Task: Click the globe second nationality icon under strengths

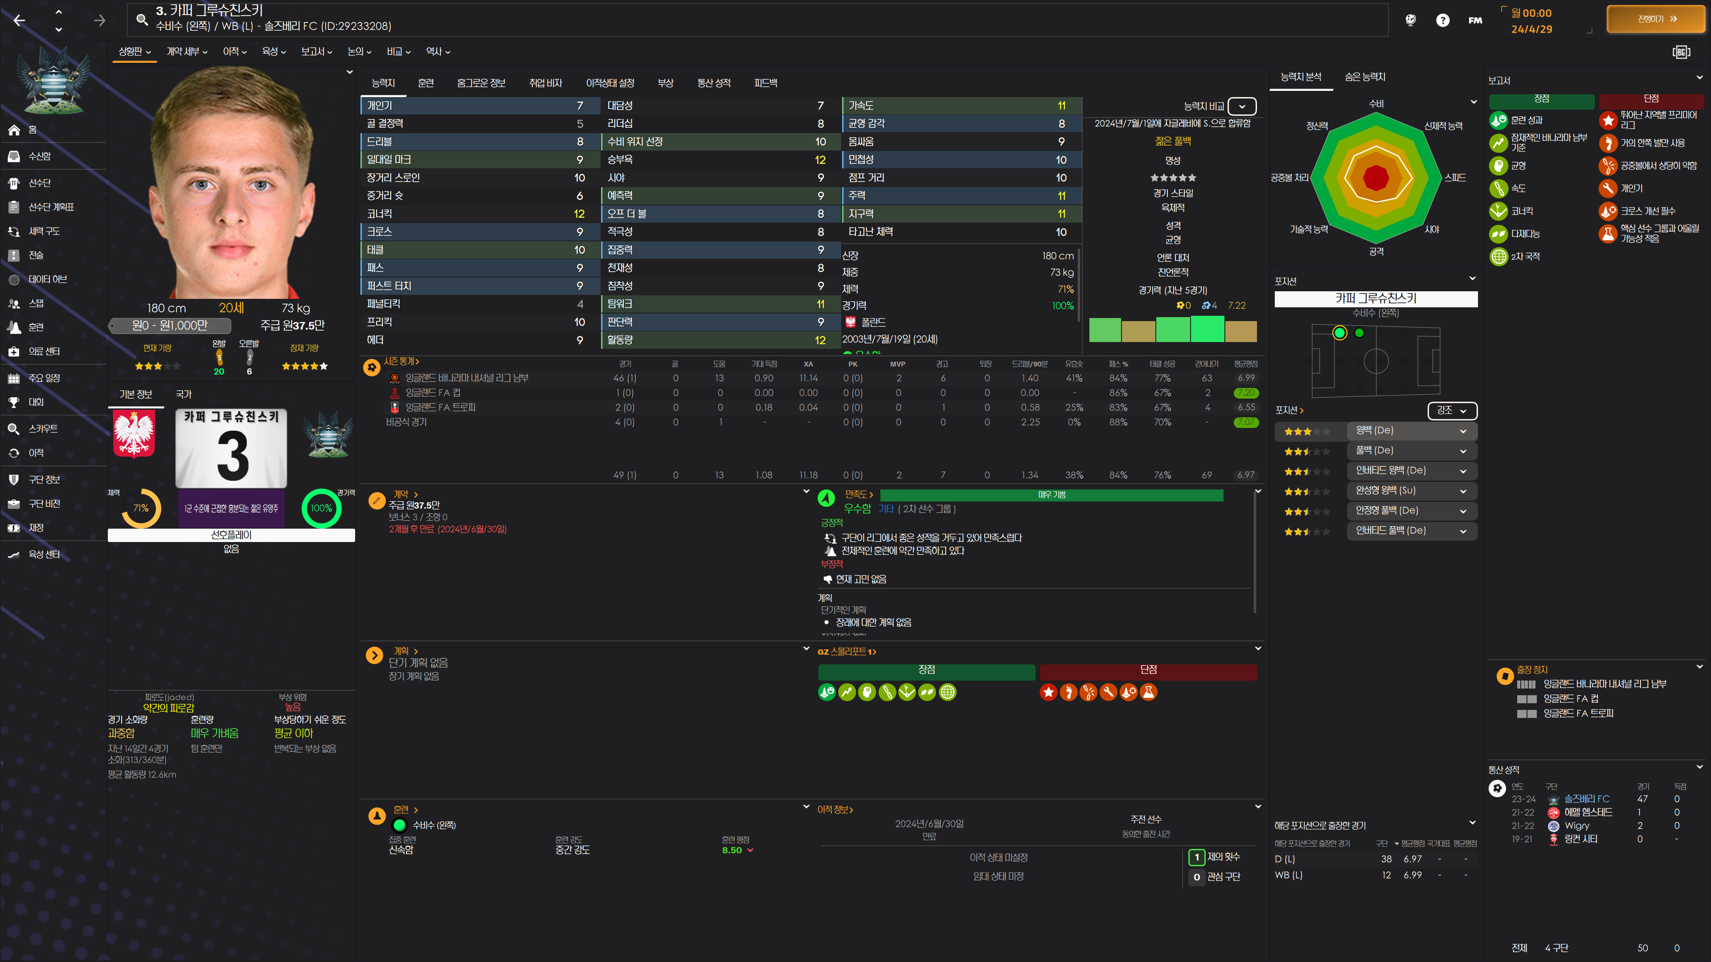Action: [1498, 257]
